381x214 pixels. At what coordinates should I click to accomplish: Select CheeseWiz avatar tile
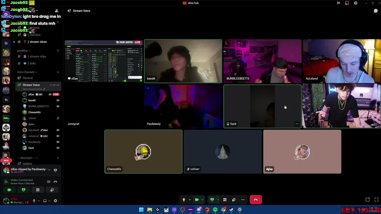(x=143, y=152)
